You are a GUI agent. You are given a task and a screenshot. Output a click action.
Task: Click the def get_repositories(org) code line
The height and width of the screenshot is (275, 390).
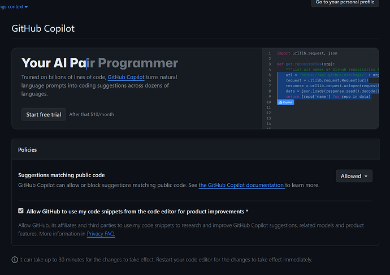point(306,64)
